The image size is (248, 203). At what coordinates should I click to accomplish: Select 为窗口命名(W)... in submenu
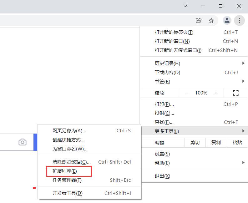pos(89,149)
